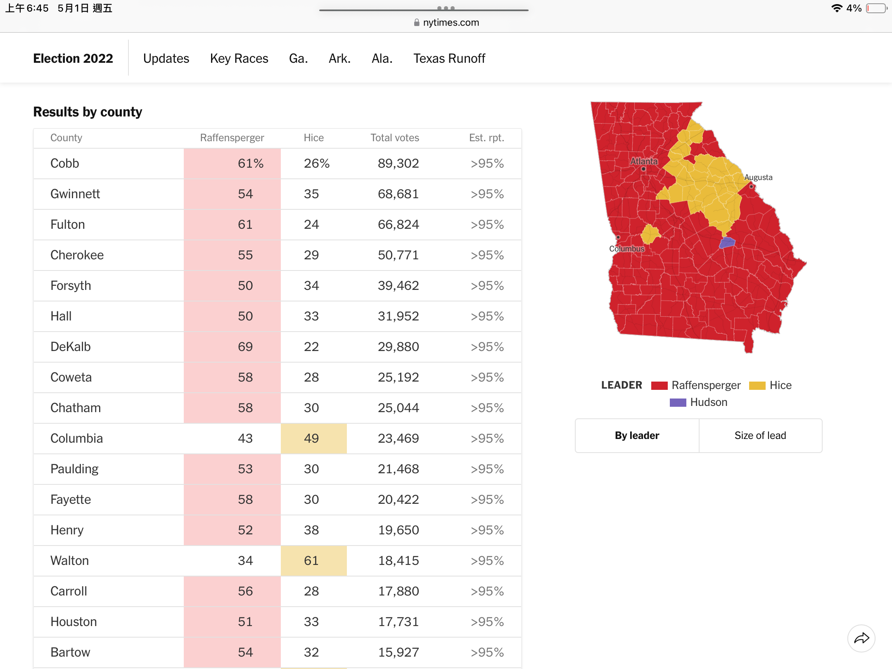
Task: Tap the battery indicator icon
Action: pos(877,8)
